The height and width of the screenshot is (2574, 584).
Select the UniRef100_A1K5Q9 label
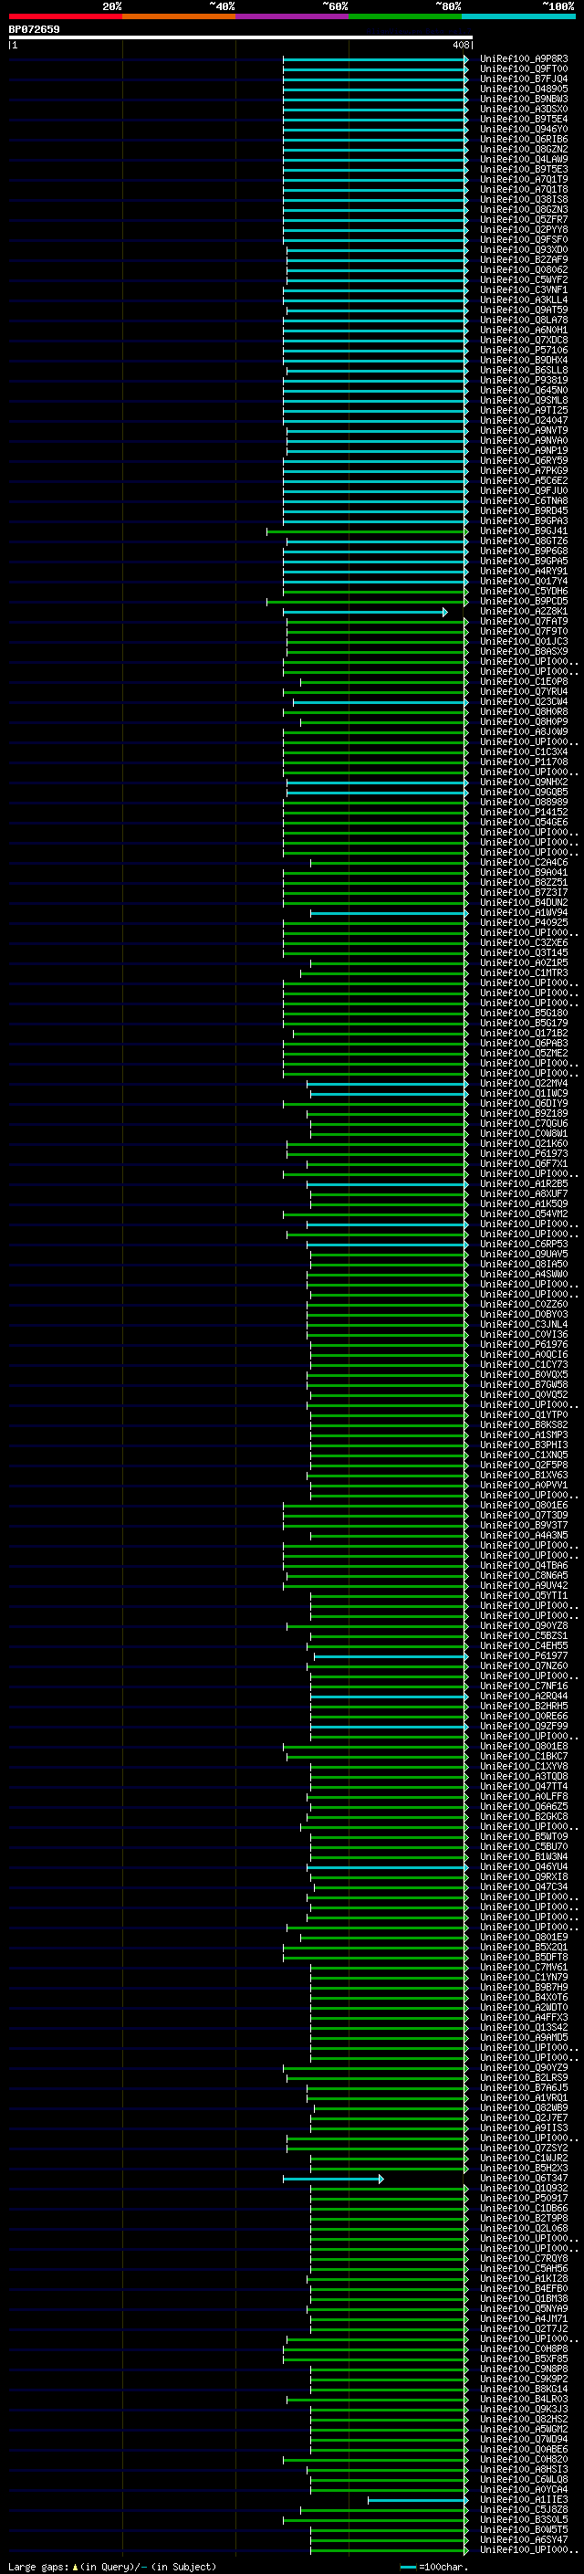click(x=524, y=1203)
